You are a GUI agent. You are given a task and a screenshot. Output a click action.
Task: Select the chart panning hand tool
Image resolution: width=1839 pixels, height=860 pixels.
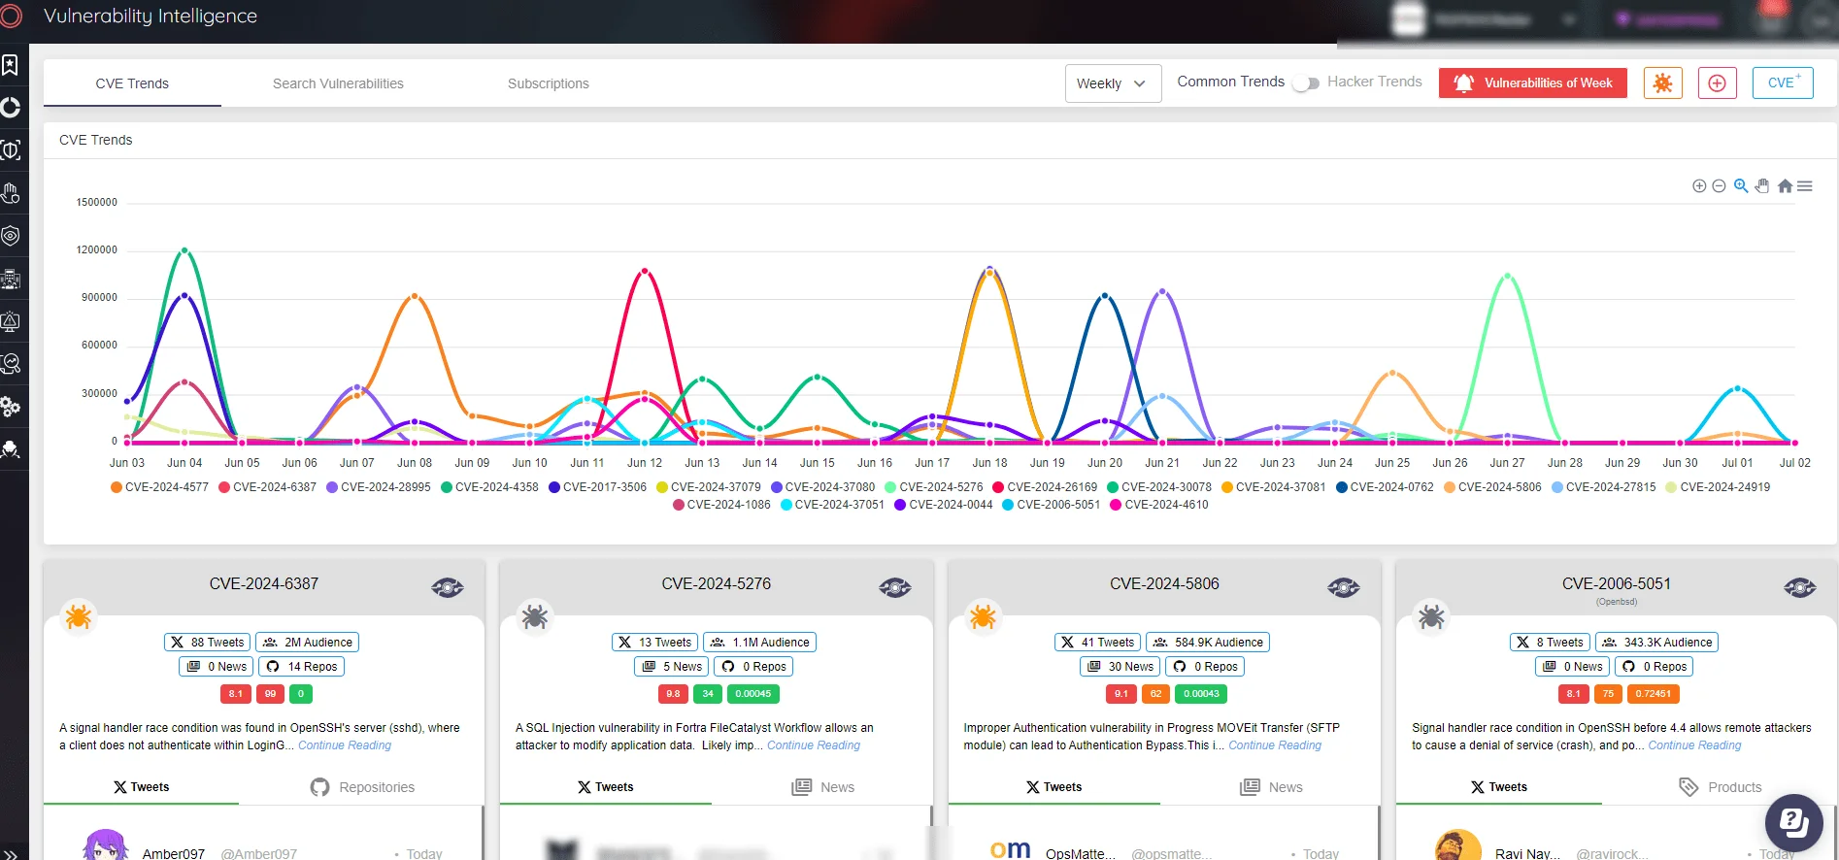1762,186
